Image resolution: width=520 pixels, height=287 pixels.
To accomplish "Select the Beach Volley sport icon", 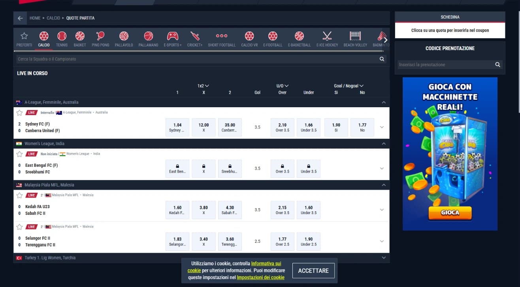I will [354, 38].
